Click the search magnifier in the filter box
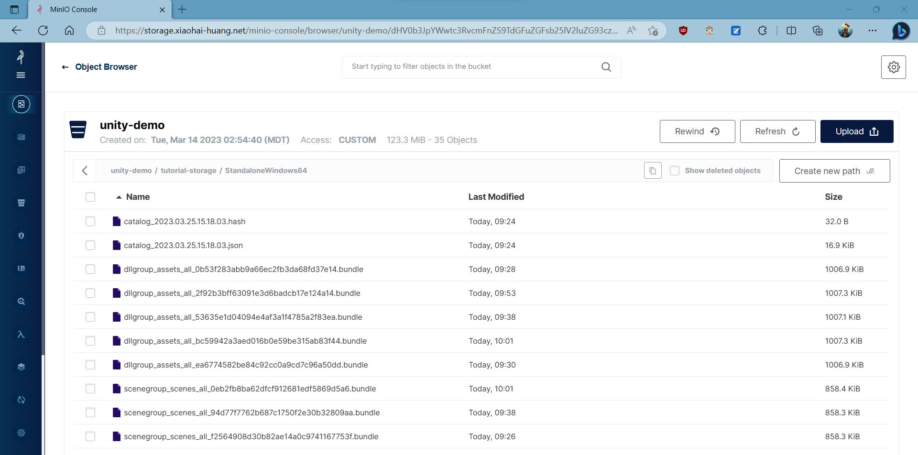Image resolution: width=918 pixels, height=455 pixels. pos(606,67)
